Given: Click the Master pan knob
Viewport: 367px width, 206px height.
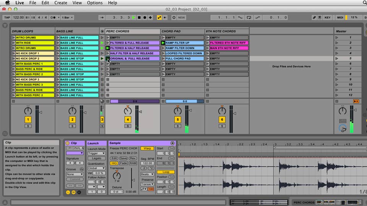Looking at the screenshot, I should pos(343,111).
